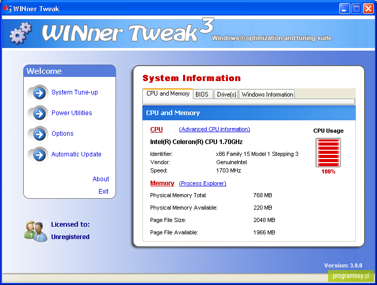Minimize the WINner Tweak window

click(x=345, y=9)
